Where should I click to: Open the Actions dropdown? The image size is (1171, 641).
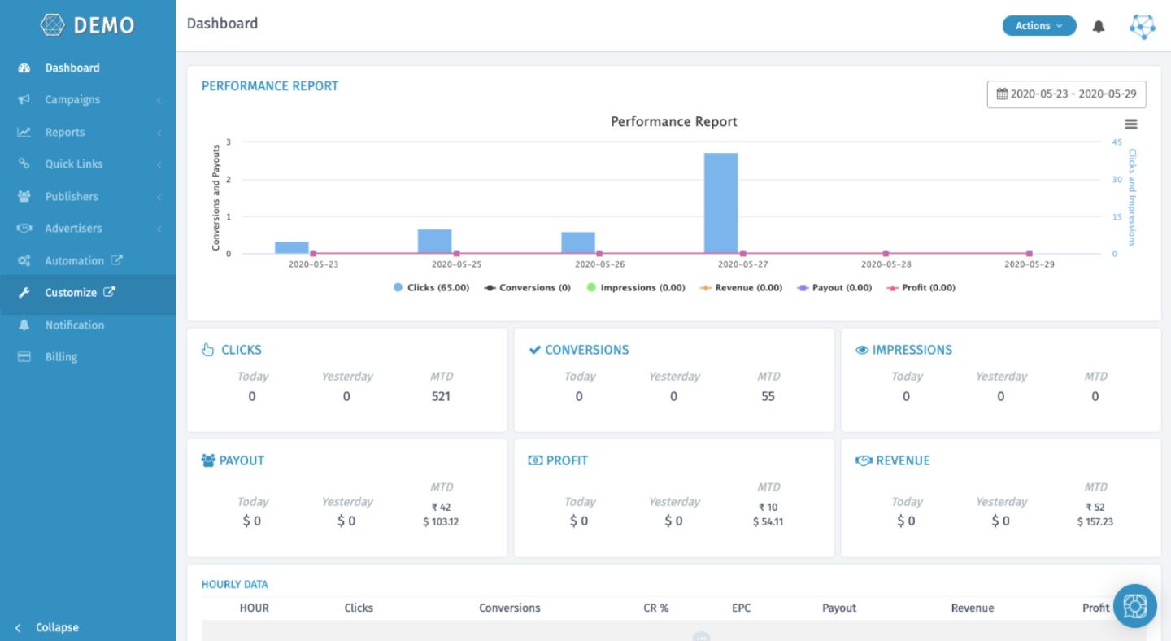pyautogui.click(x=1038, y=26)
